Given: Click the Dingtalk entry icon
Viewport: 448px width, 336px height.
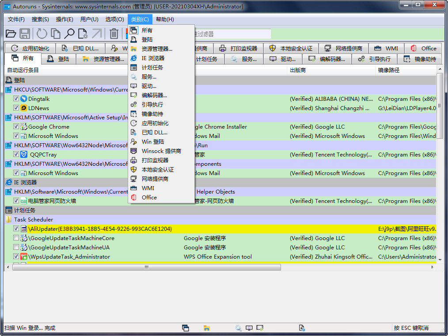Looking at the screenshot, I should tap(24, 99).
